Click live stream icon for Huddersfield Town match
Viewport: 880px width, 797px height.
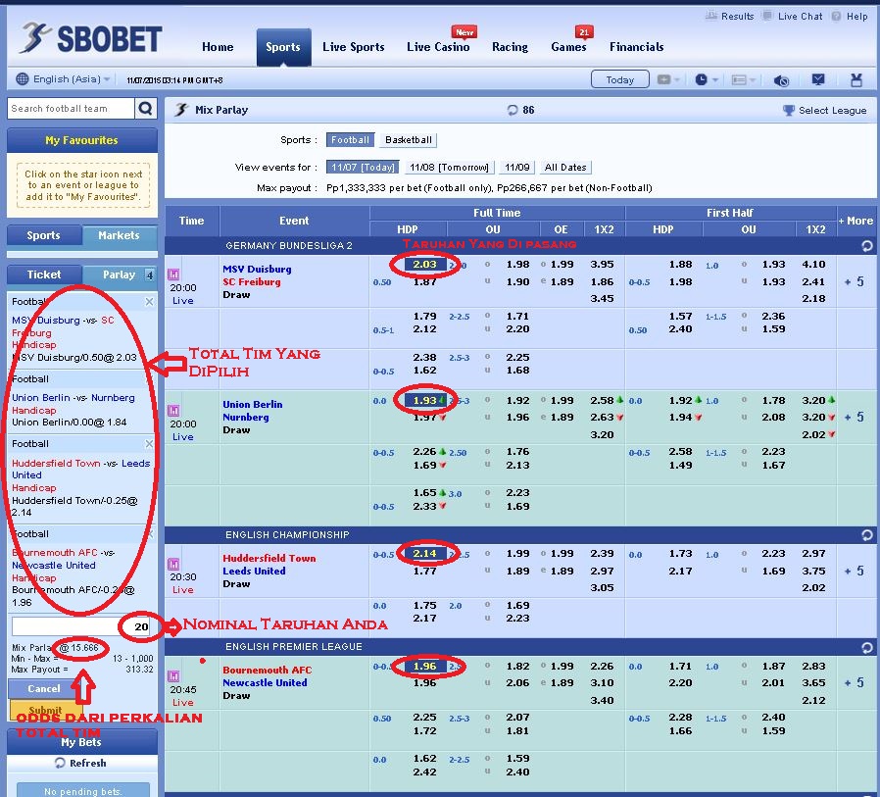tap(173, 564)
